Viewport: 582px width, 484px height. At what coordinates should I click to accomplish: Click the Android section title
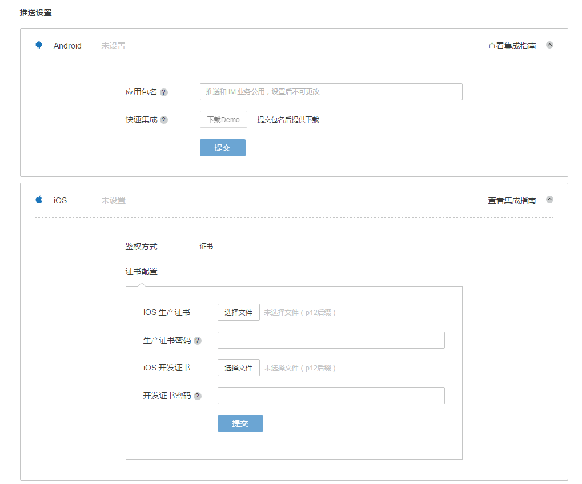[67, 46]
